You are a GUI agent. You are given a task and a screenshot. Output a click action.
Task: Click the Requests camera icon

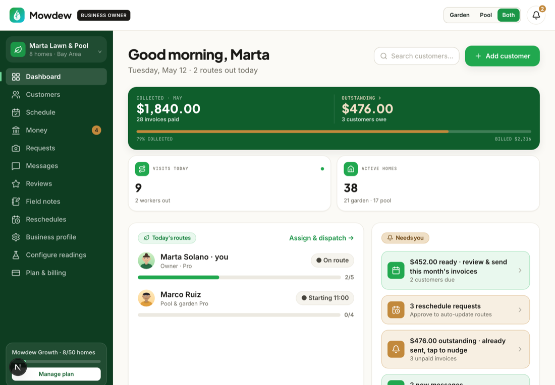point(16,148)
